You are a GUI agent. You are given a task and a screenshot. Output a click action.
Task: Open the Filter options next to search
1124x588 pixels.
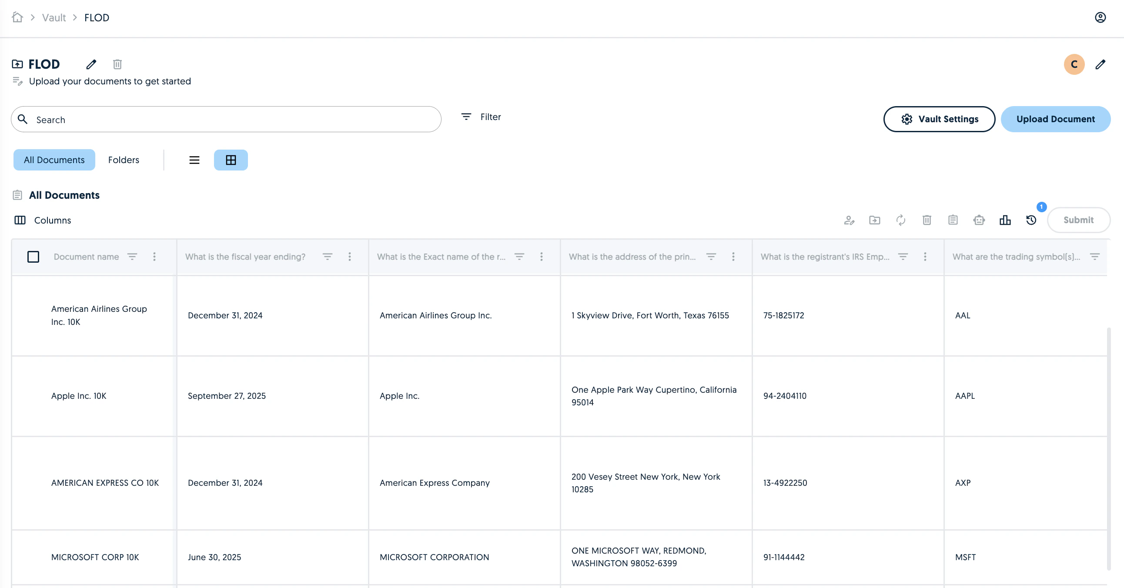(481, 117)
